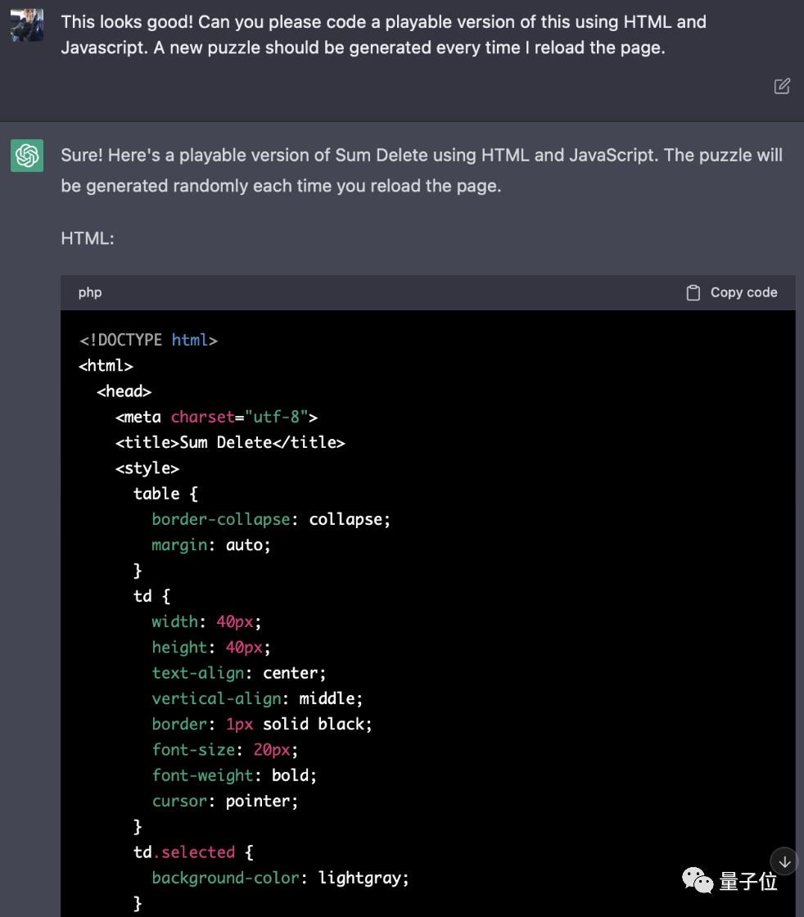Click the response text starting 'Sure! Here's'
The width and height of the screenshot is (804, 917).
[421, 170]
